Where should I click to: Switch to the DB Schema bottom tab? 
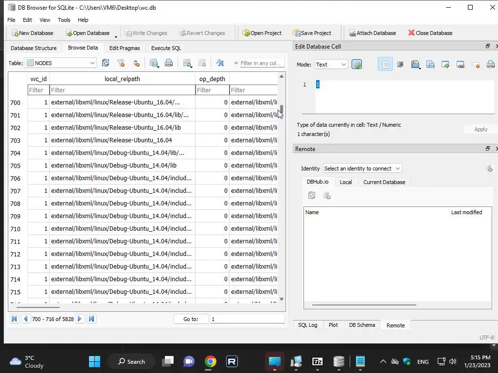[x=362, y=325]
